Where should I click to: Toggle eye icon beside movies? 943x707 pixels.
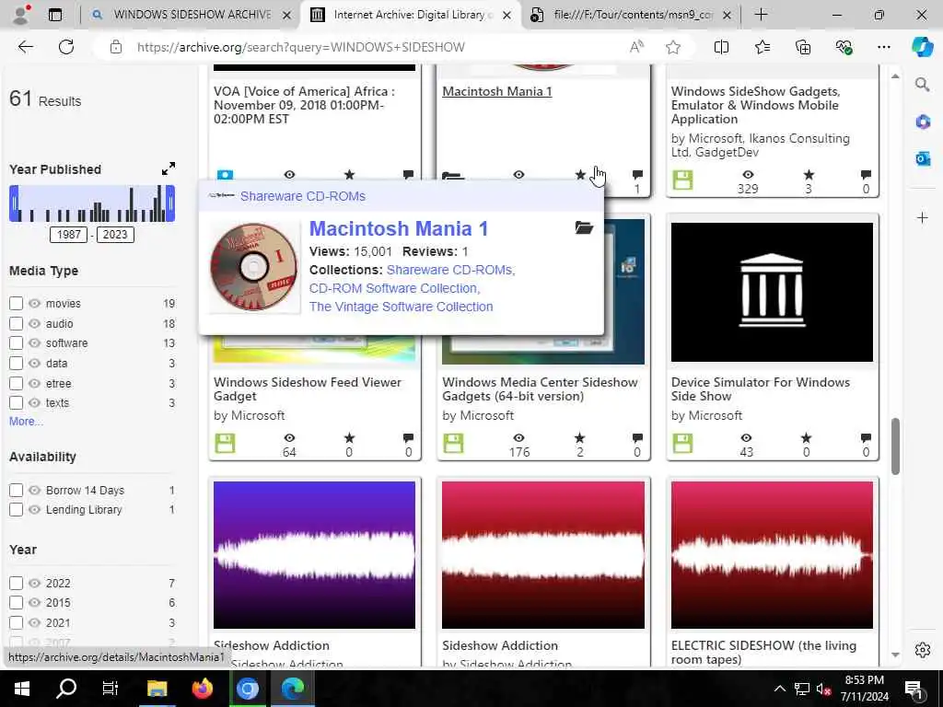(x=34, y=304)
